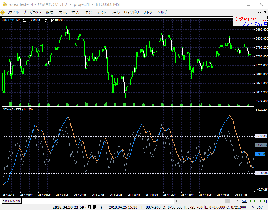This screenshot has width=268, height=210.
Task: Click the デモの制限を参照 link
Action: point(255,24)
